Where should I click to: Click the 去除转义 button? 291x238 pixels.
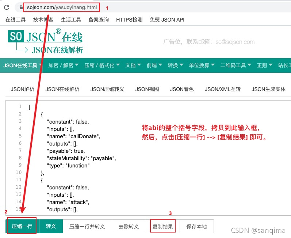(129, 226)
